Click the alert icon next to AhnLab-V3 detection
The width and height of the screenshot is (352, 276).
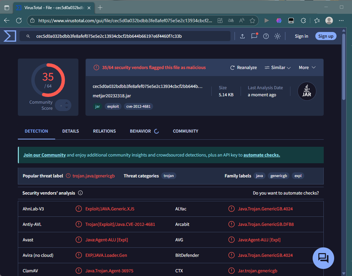(78, 209)
